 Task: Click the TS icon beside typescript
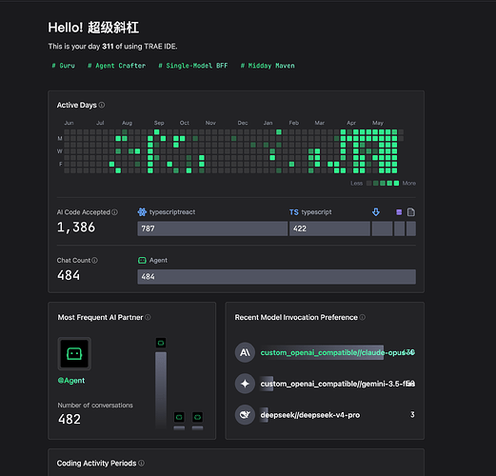pyautogui.click(x=294, y=212)
